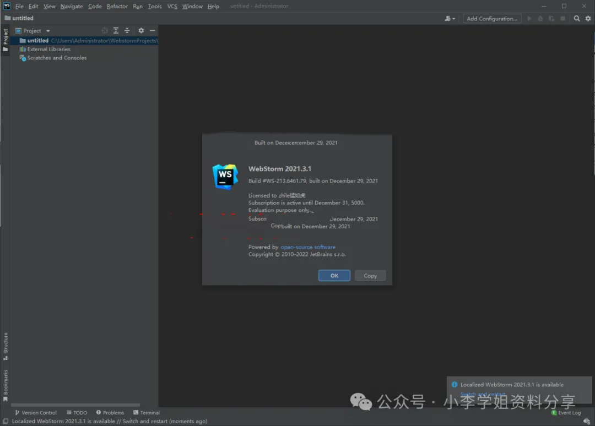Open the Version Control tab
595x426 pixels.
(36, 412)
